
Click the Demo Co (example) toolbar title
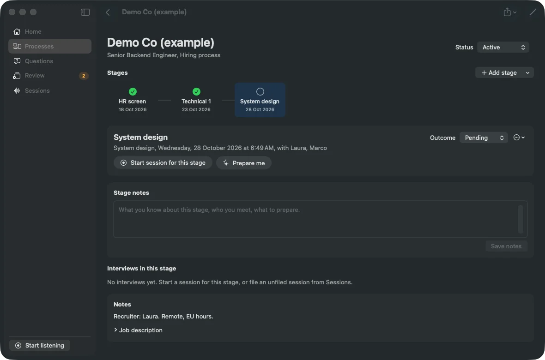point(154,12)
